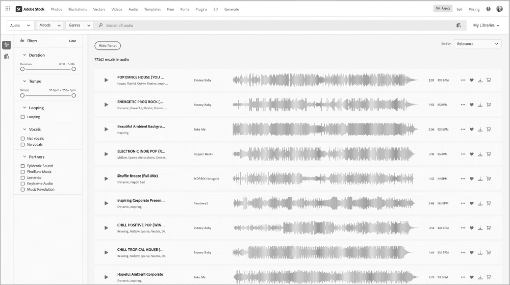
Task: Go to the Illustrations tab
Action: (x=78, y=9)
